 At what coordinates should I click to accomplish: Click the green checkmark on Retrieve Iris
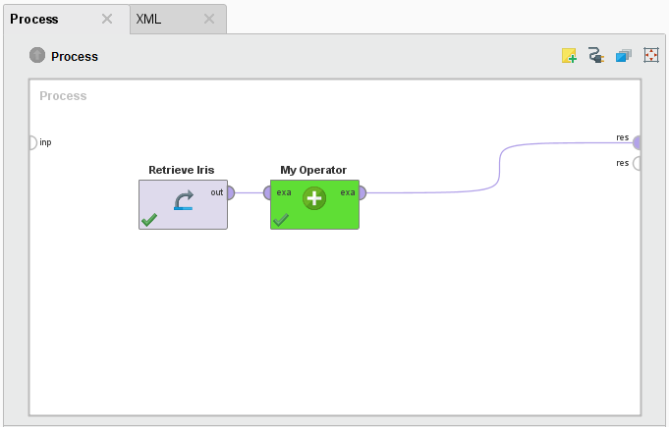tap(149, 220)
